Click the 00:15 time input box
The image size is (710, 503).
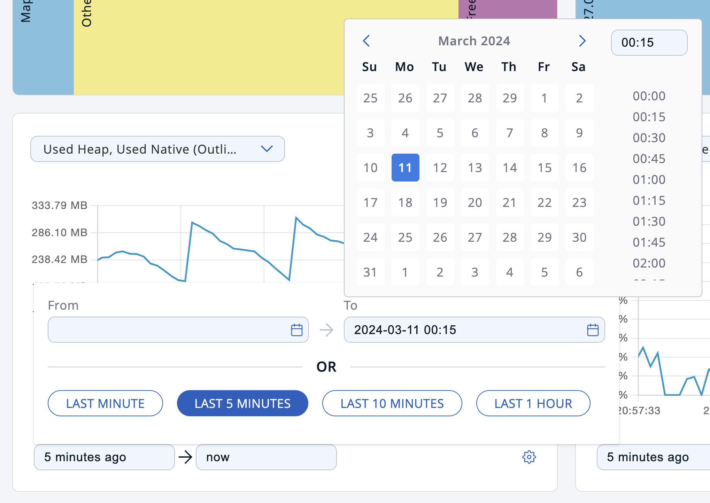coord(649,42)
